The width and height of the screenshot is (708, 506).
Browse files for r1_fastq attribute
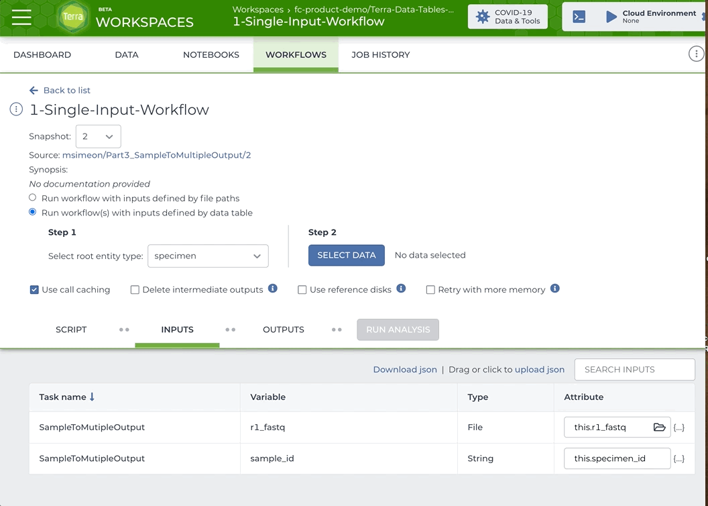point(659,427)
